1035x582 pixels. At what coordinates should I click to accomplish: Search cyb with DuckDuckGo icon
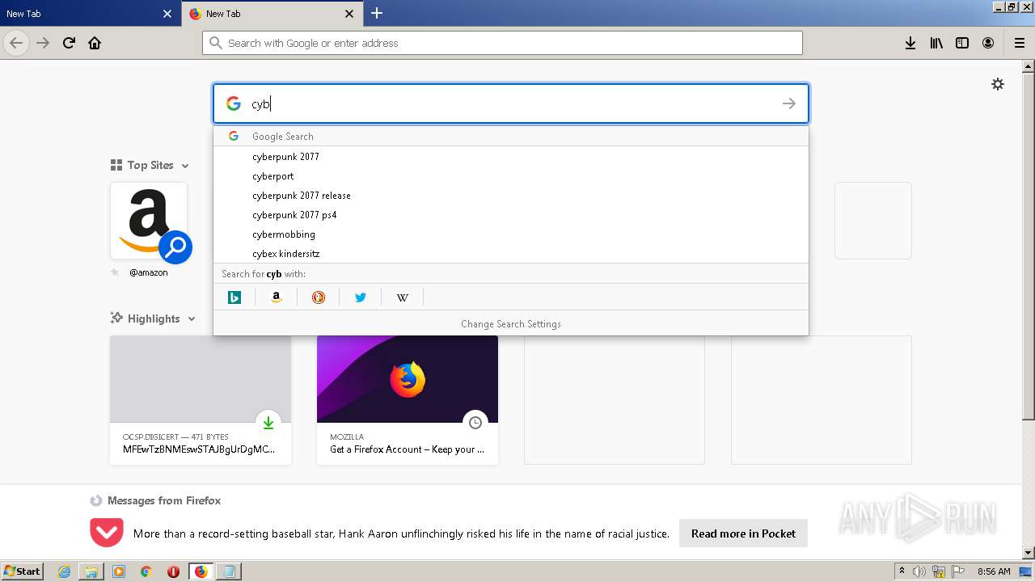pyautogui.click(x=319, y=297)
